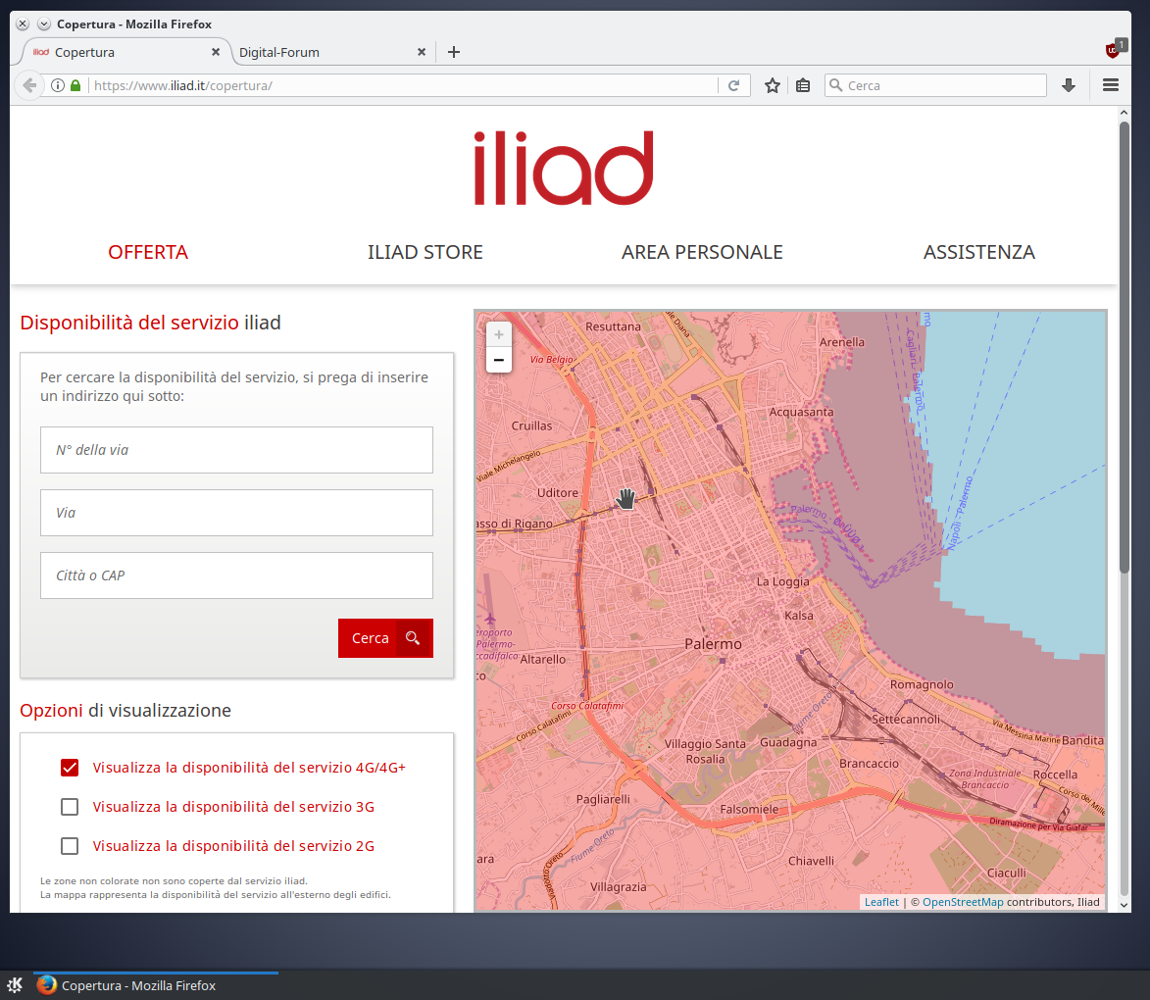Click the Ciaculli label on map
The image size is (1150, 1000).
(1006, 874)
